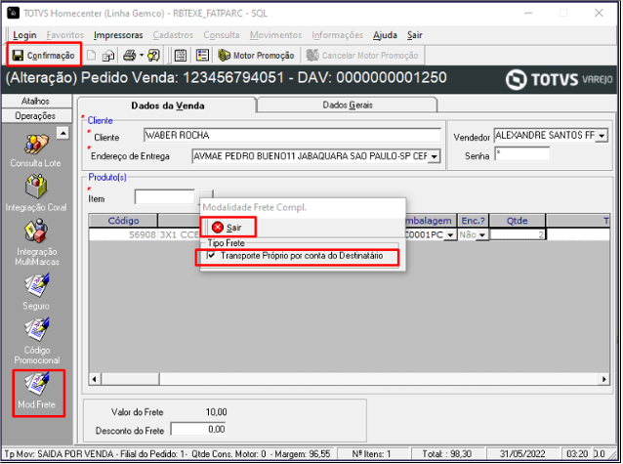Open the Login menu
The image size is (623, 464).
[24, 35]
